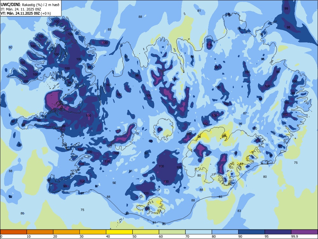318x239 pixels.
Task: Click the '49' humidity value on the map
Action: point(224,135)
